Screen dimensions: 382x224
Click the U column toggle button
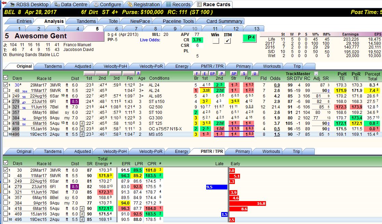(255, 73)
